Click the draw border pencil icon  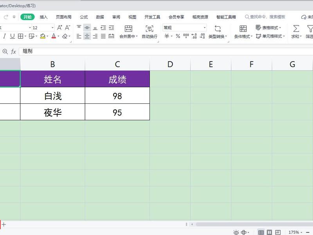coord(32,36)
